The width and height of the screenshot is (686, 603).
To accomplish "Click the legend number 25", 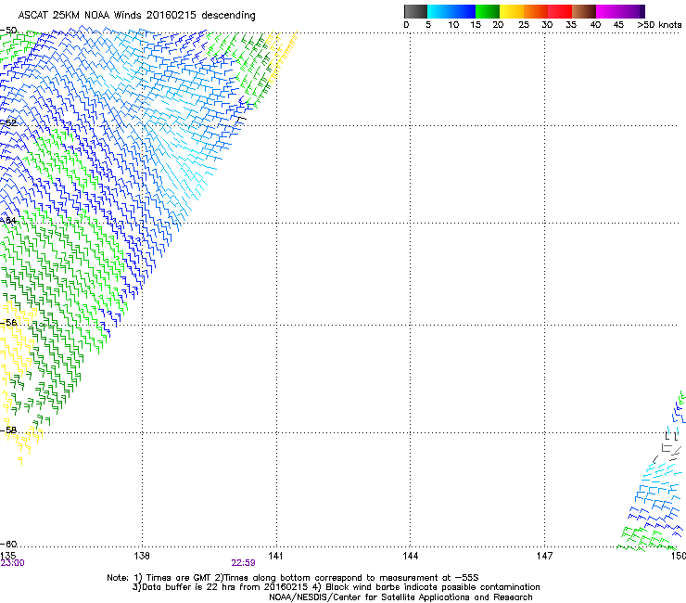I will [x=524, y=25].
